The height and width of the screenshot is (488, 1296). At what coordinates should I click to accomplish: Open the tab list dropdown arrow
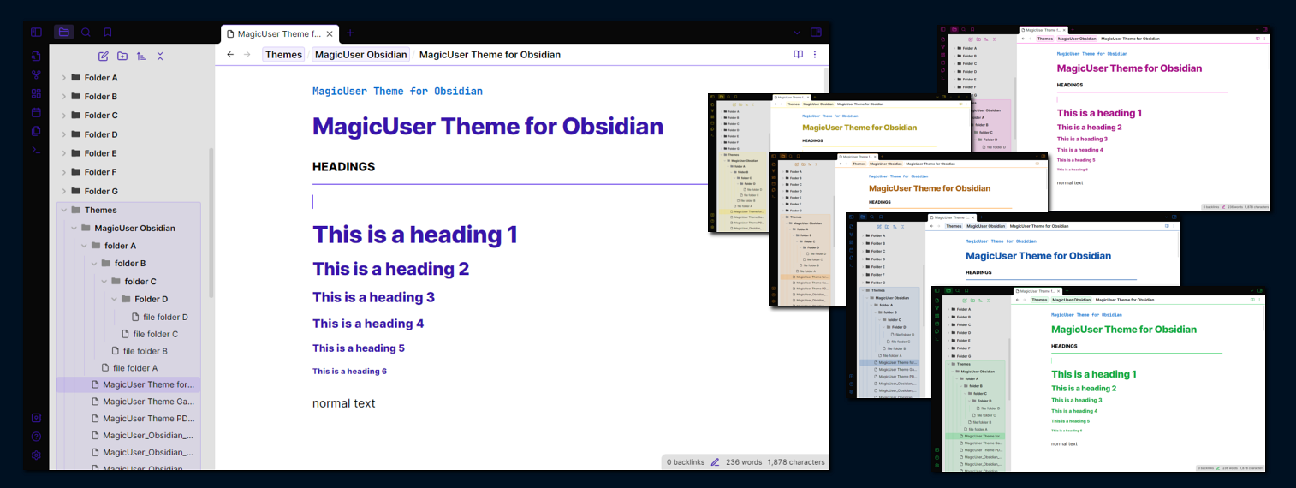(797, 33)
